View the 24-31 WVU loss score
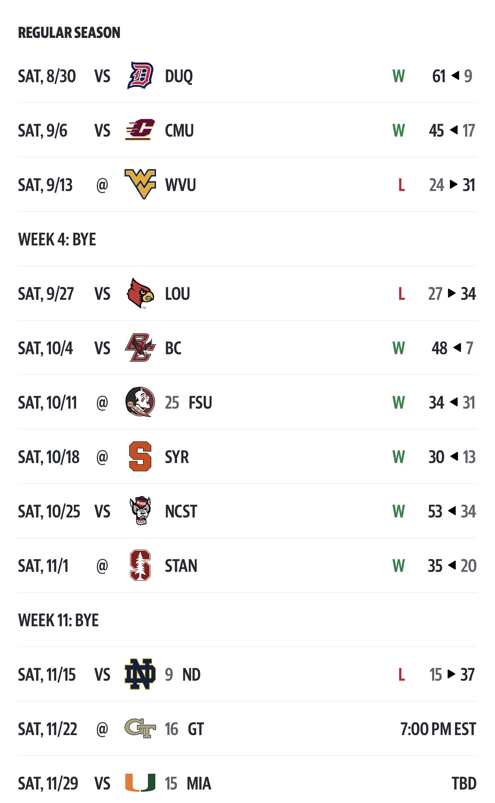The height and width of the screenshot is (803, 495). [x=452, y=185]
